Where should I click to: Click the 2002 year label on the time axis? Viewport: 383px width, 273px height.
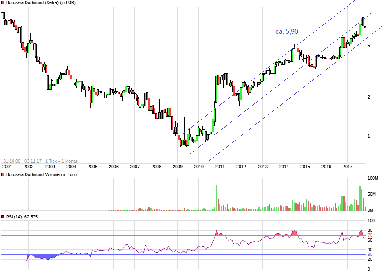[29, 167]
